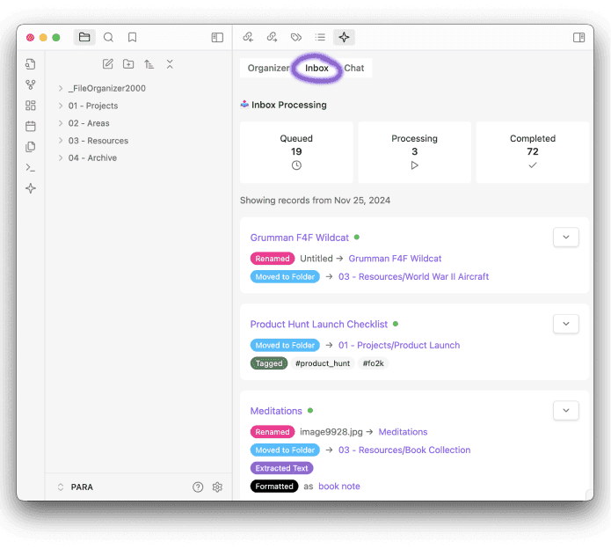The image size is (611, 549).
Task: Toggle the left sidebar panel icon
Action: (217, 38)
